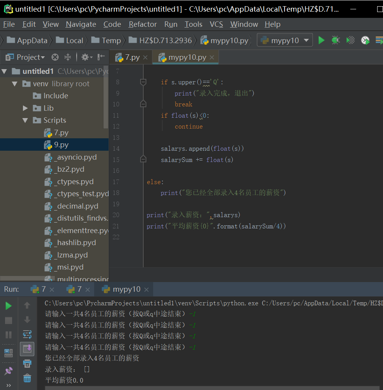Stop the running process in Run panel
The image size is (383, 390).
click(x=9, y=320)
